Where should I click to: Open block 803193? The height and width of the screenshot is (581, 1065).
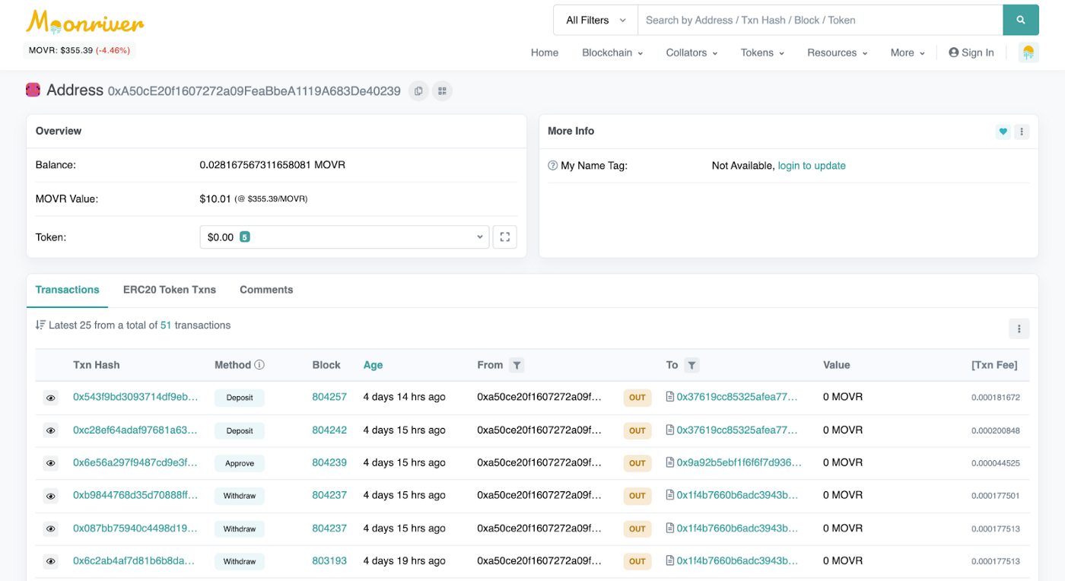(329, 560)
